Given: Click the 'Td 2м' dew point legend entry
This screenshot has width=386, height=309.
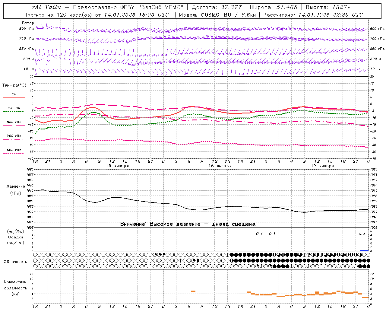Looking at the screenshot, I should tap(14, 108).
